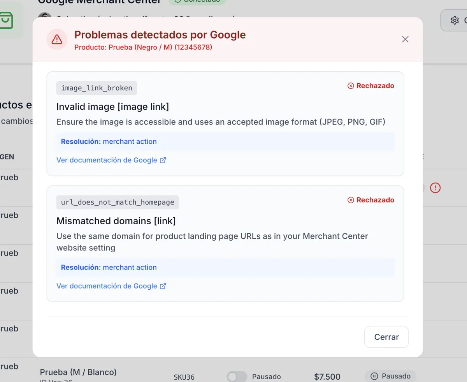467x382 pixels.
Task: Click external-link icon under Mismatched domains issue
Action: (x=163, y=286)
